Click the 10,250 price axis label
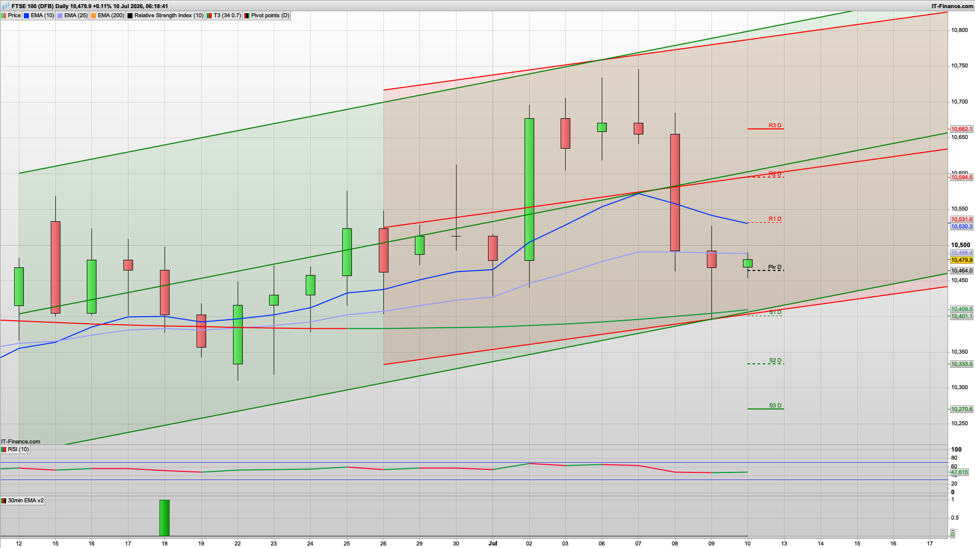 pos(959,424)
